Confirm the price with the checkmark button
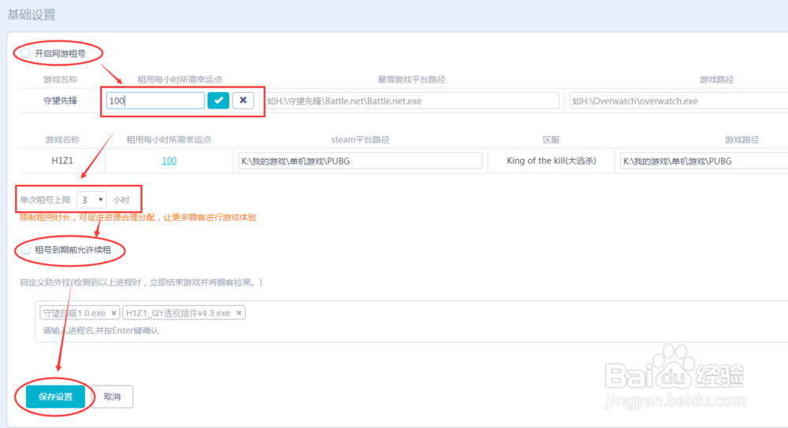Viewport: 788px width, 428px height. pyautogui.click(x=218, y=101)
